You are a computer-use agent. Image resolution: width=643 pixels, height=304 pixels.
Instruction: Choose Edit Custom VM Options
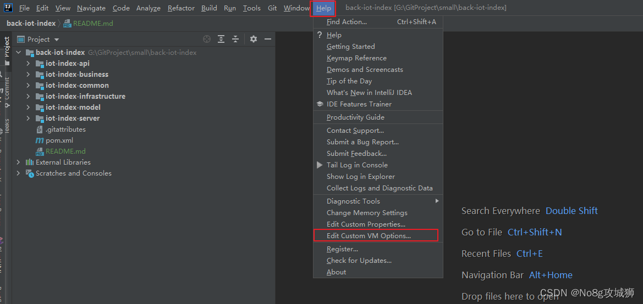point(378,235)
